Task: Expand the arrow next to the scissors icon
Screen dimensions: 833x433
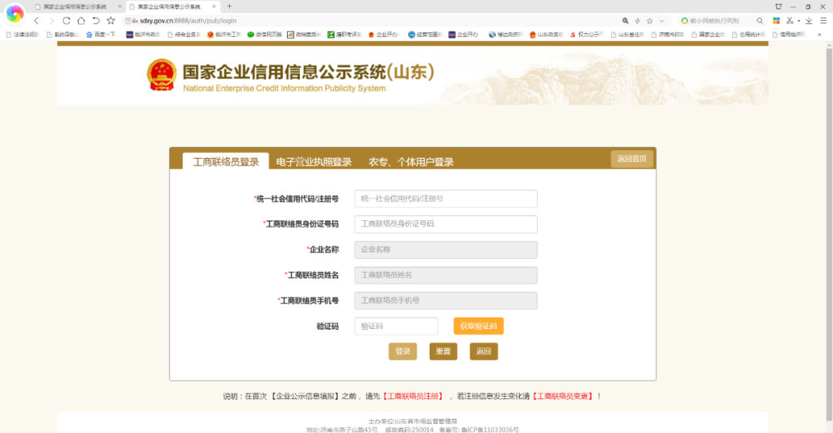Action: 798,22
